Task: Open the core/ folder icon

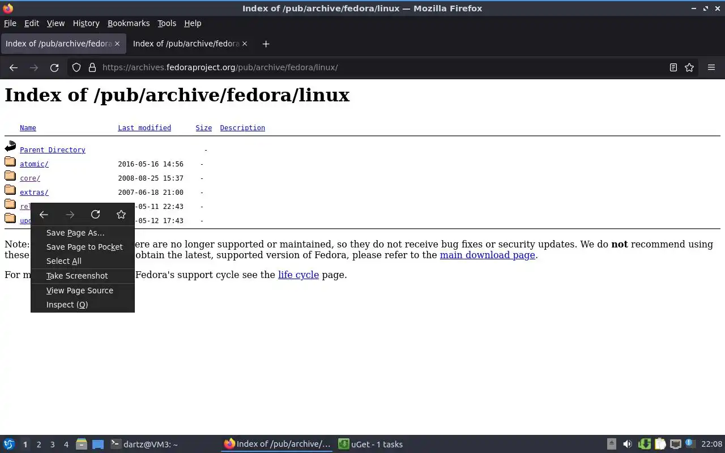Action: pyautogui.click(x=10, y=176)
